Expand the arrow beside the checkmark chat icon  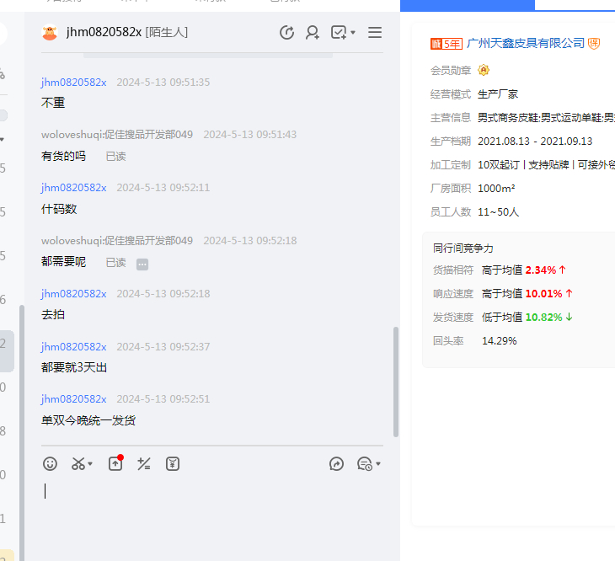(353, 33)
